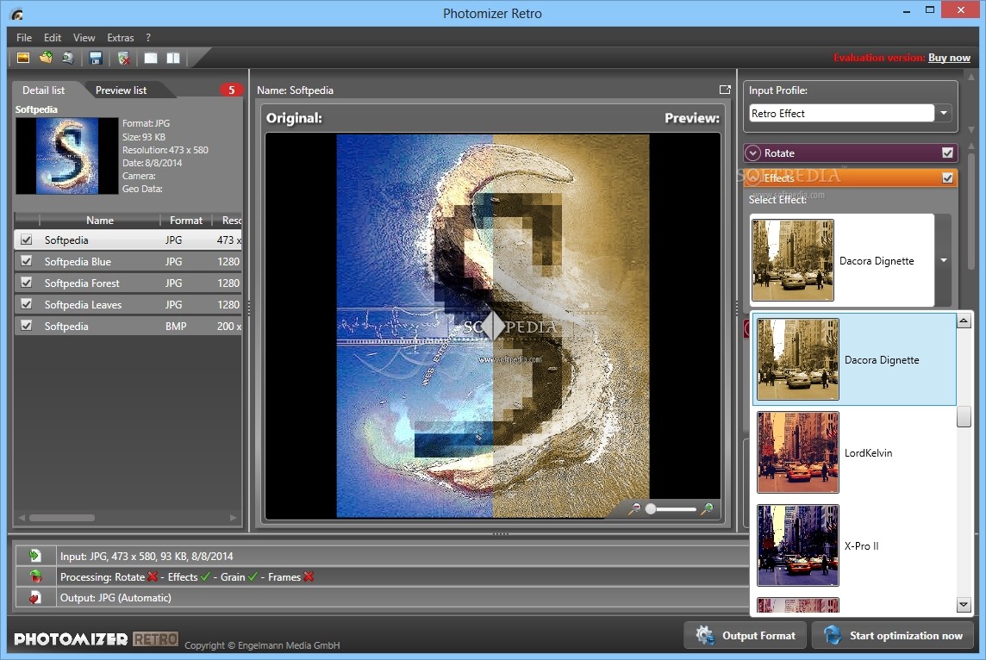This screenshot has height=660, width=986.
Task: Open the File menu
Action: tap(24, 38)
